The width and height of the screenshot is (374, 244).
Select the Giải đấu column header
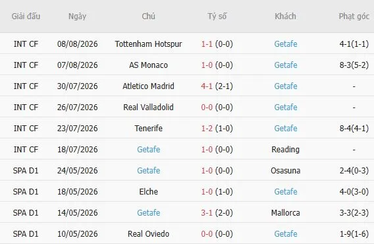[x=26, y=16]
